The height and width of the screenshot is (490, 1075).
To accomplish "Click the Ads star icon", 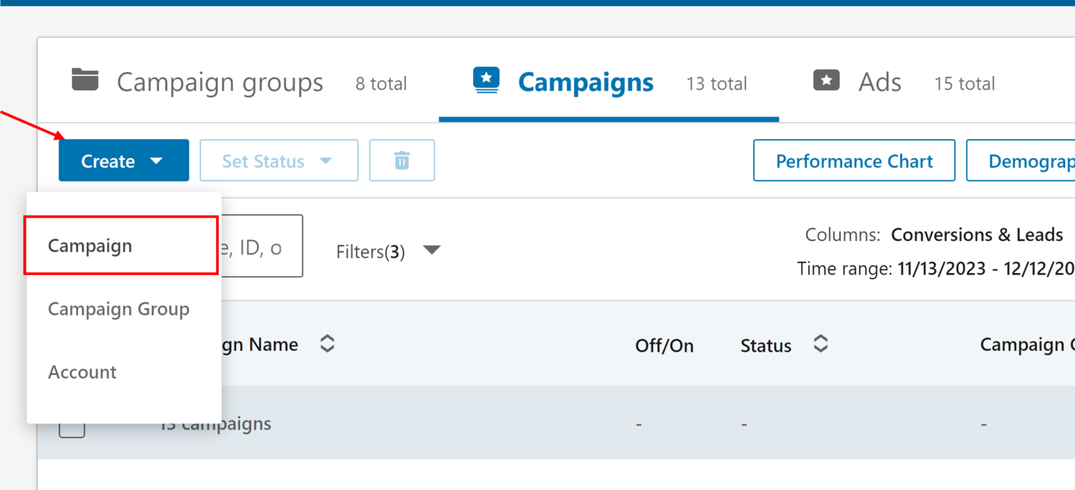I will [x=826, y=80].
